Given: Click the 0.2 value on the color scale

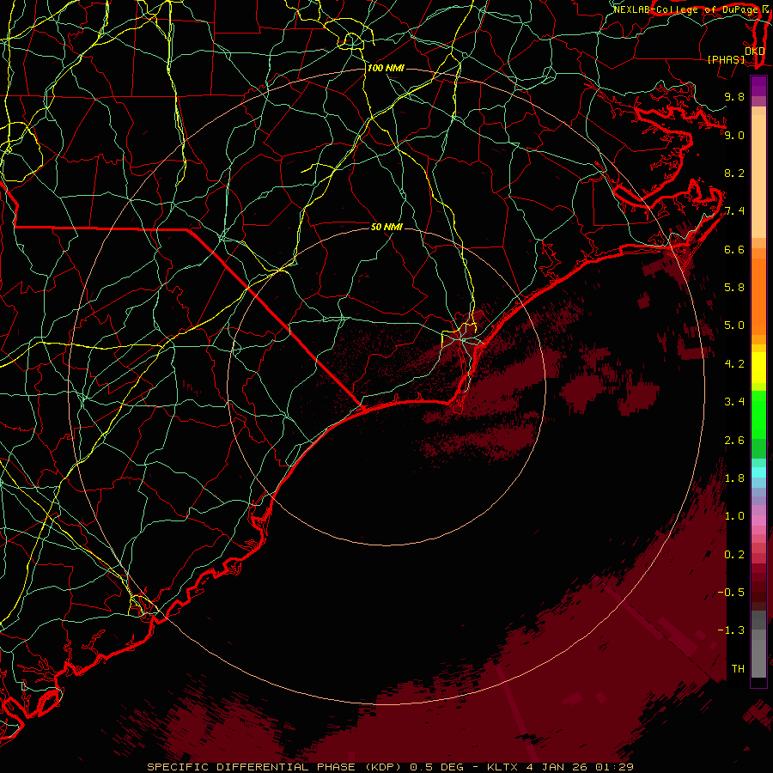Looking at the screenshot, I should tap(734, 555).
